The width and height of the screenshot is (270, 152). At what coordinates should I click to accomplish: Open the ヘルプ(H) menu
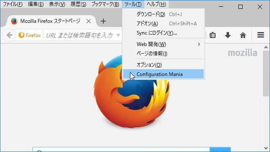[x=157, y=4]
